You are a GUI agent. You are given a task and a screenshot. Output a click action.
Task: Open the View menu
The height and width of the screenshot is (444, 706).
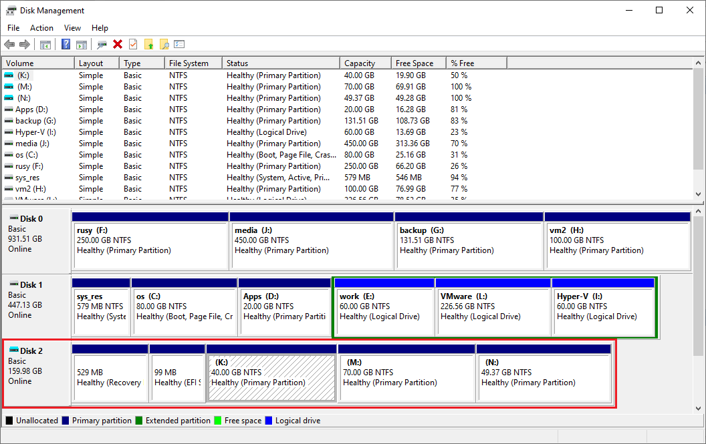pyautogui.click(x=72, y=28)
